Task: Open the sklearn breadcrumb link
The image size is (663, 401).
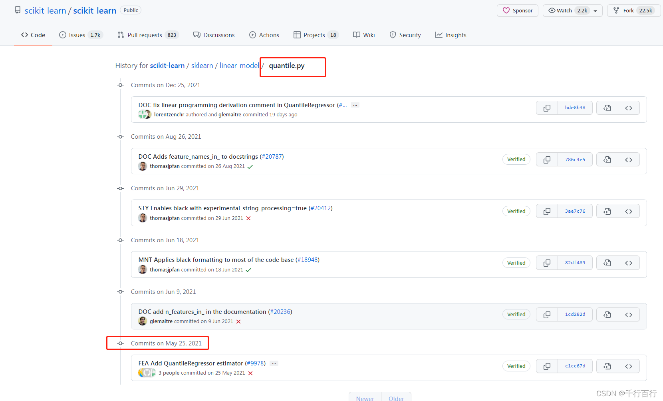Action: tap(202, 65)
